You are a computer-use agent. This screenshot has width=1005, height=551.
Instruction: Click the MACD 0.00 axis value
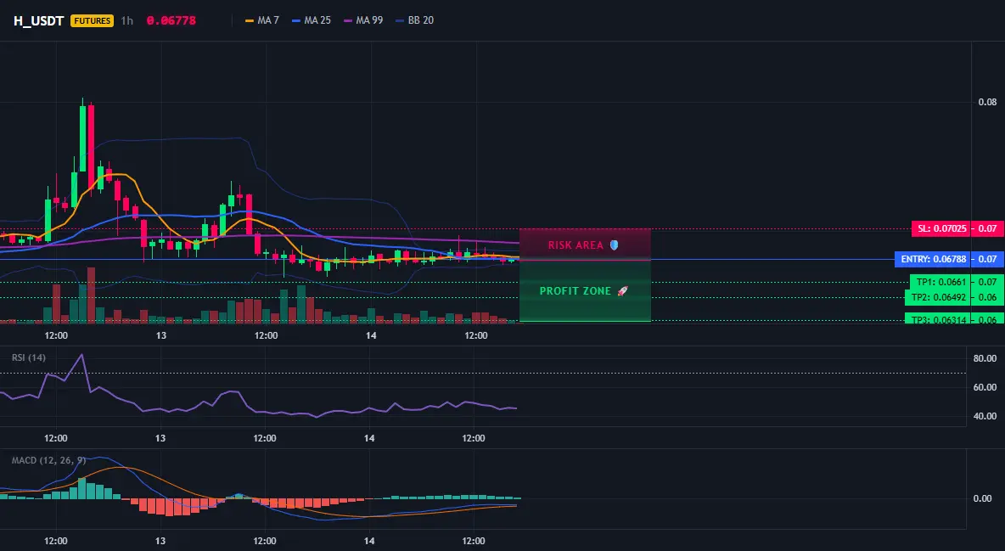click(983, 498)
